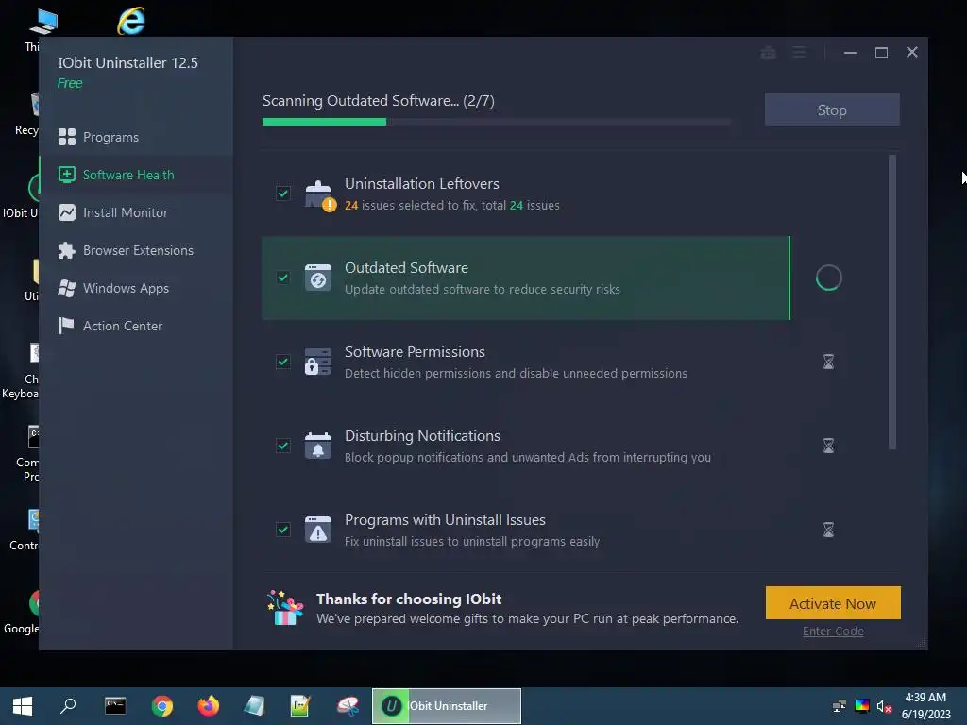Click Software Permissions title

coord(416,351)
